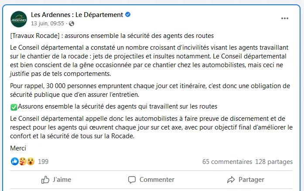Click the thumbs-up outline icon beside J'aime
This screenshot has height=191, width=304.
(x=45, y=180)
